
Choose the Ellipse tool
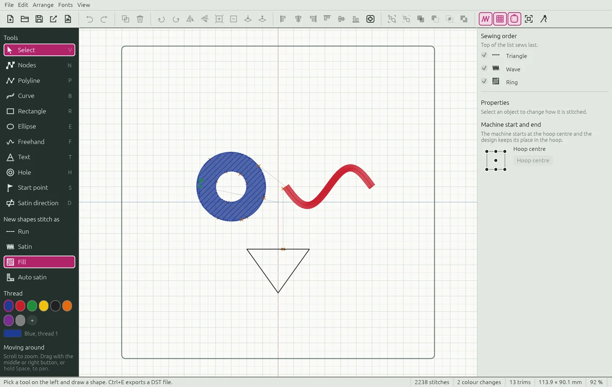click(39, 126)
